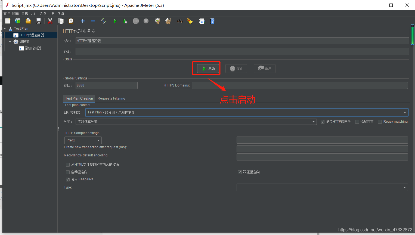Click the 启动 start proxy button
The height and width of the screenshot is (235, 415).
[208, 69]
